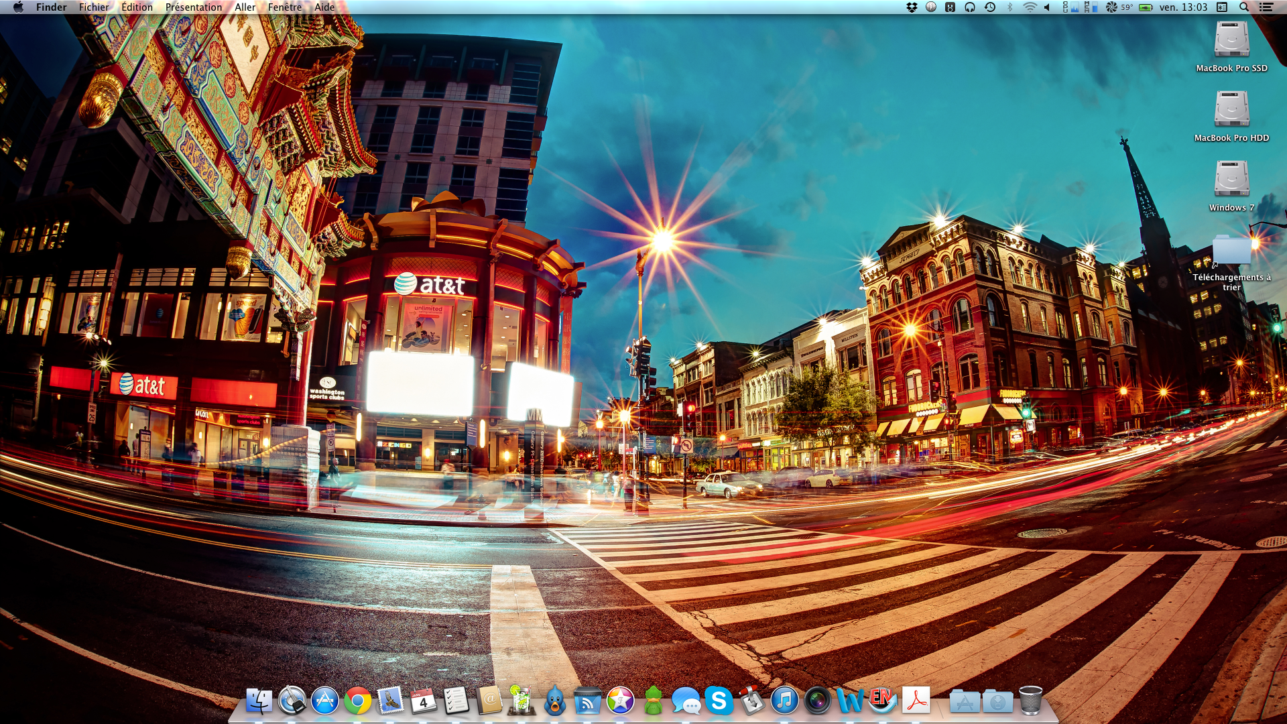This screenshot has height=724, width=1287.
Task: Open the Dropbox menu bar dropdown
Action: [912, 7]
